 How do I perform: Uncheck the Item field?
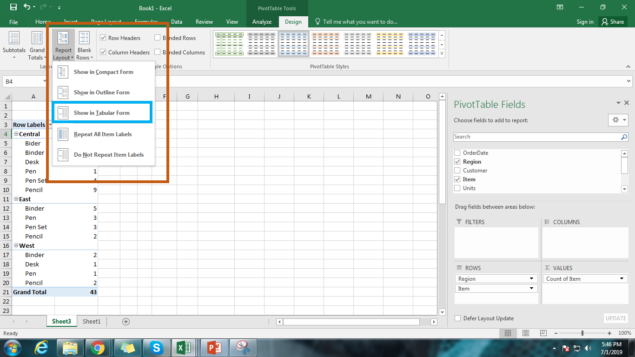[x=457, y=179]
